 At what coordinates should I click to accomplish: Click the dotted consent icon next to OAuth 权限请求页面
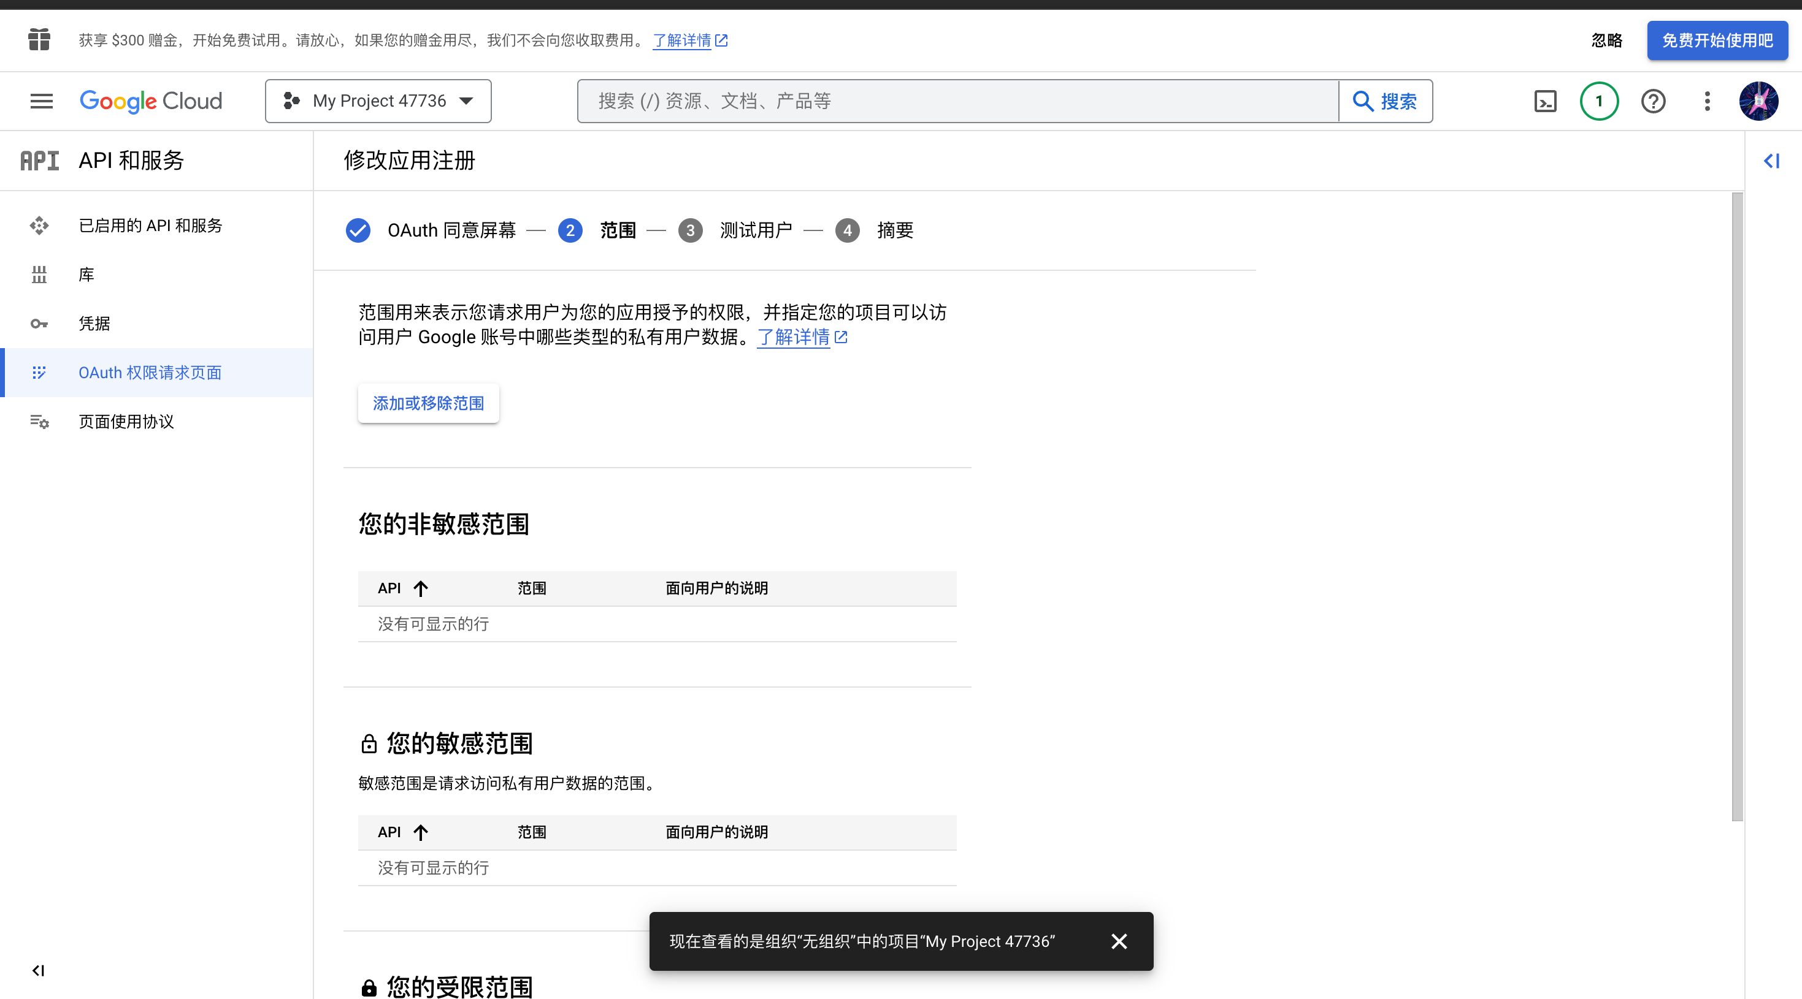(x=39, y=373)
